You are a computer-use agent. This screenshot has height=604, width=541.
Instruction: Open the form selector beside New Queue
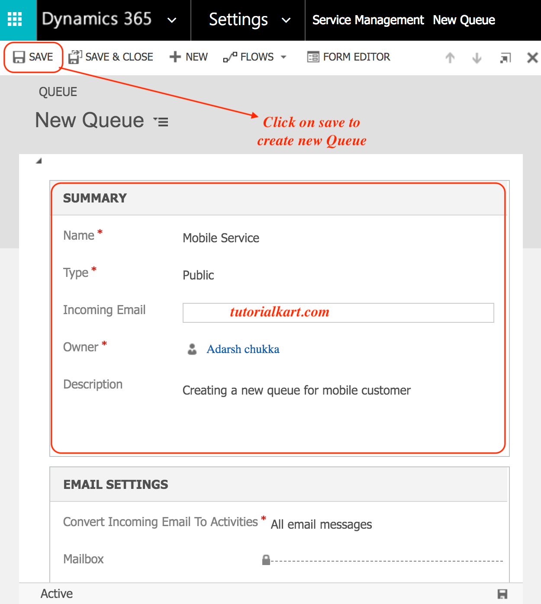coord(161,122)
